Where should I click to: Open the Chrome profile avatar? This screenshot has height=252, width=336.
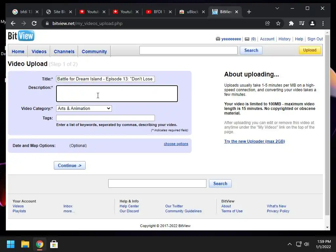[312, 23]
